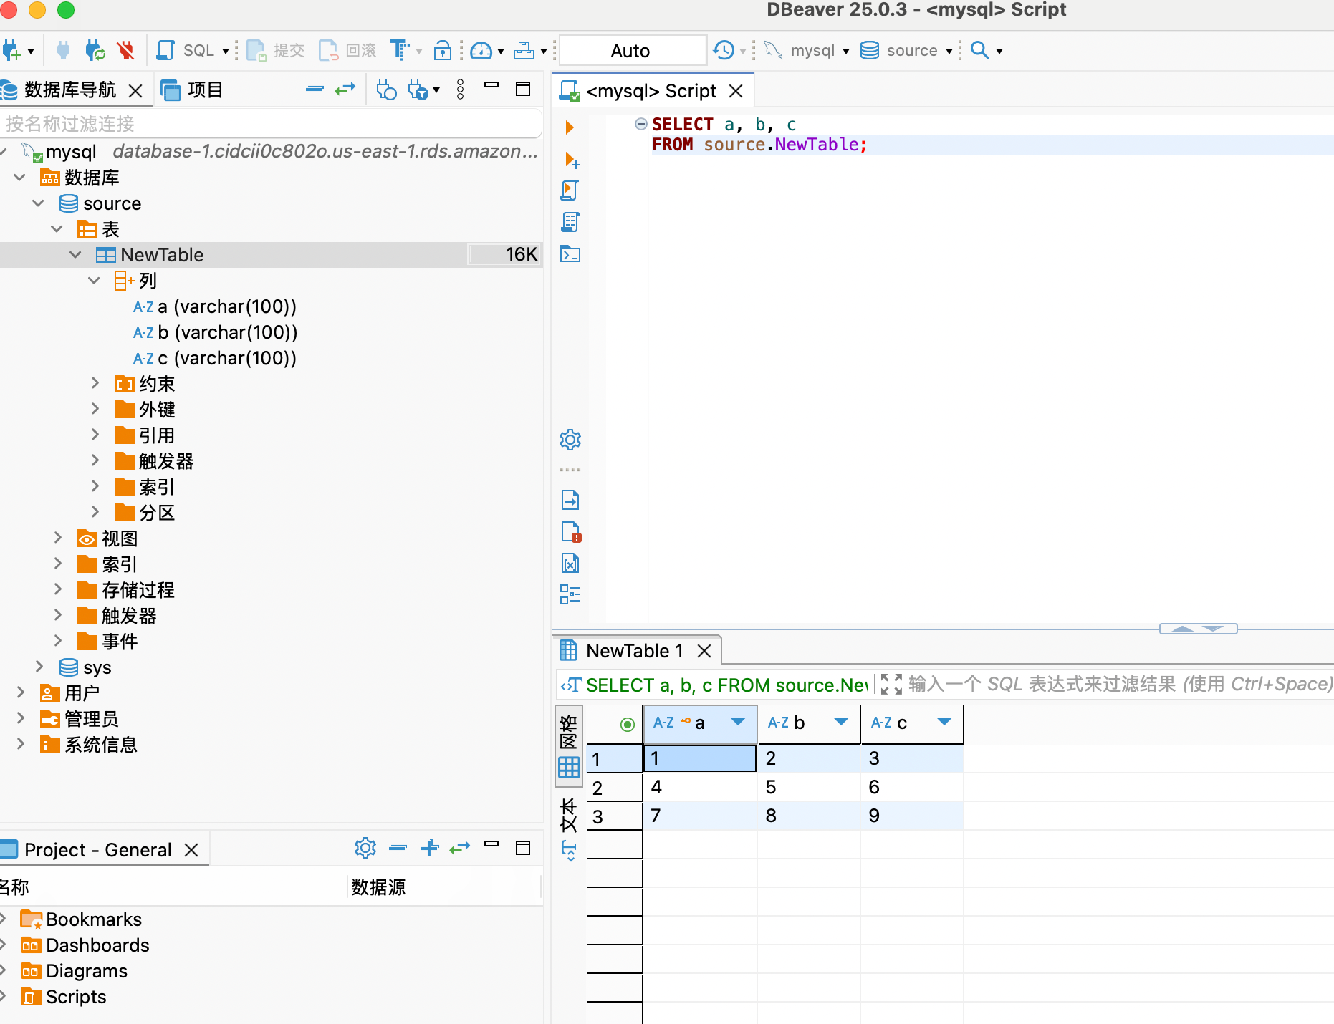Click the 提交 commit button
This screenshot has width=1334, height=1024.
click(276, 50)
